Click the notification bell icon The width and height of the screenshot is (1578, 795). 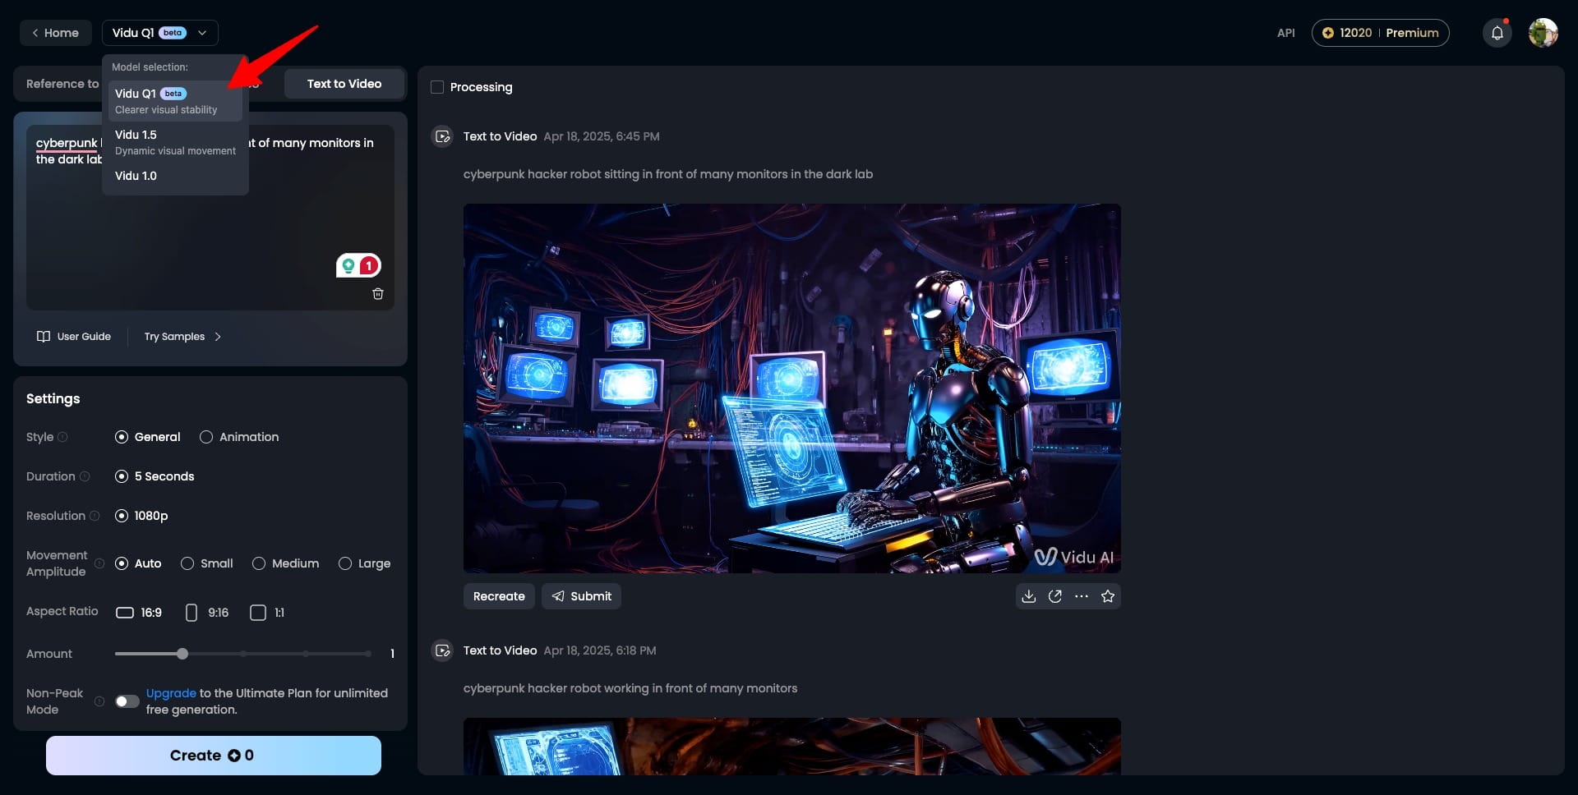click(1497, 33)
